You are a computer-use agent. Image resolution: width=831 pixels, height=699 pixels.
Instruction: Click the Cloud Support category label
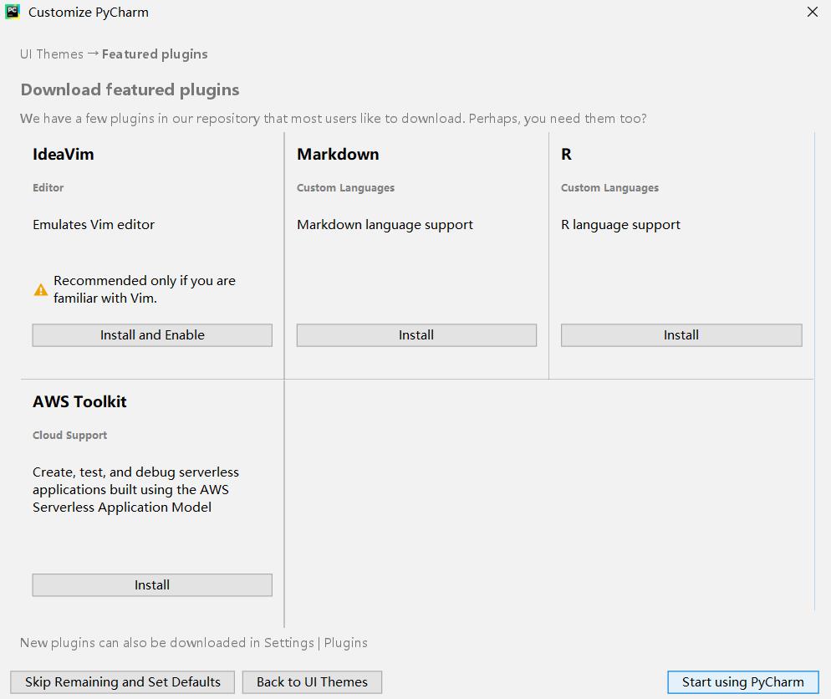pyautogui.click(x=70, y=435)
